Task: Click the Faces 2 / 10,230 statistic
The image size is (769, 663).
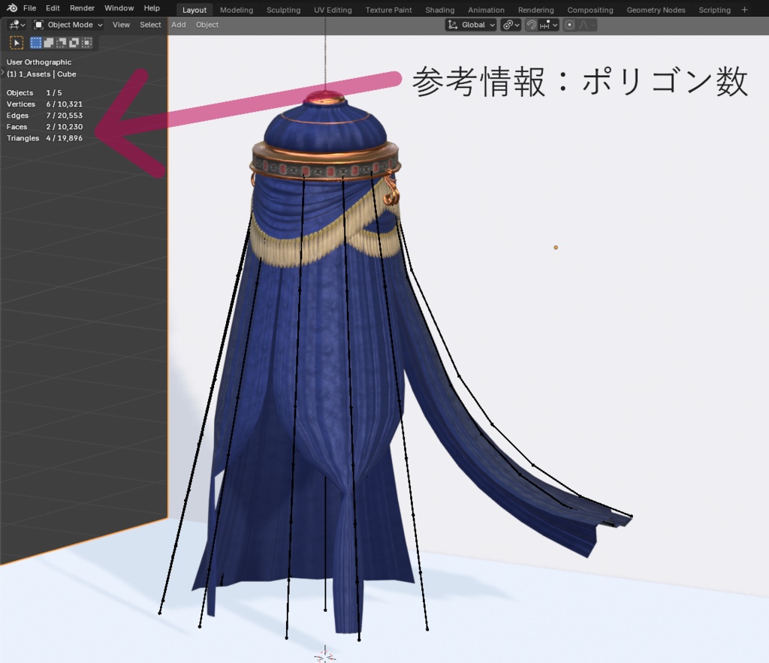Action: click(44, 127)
